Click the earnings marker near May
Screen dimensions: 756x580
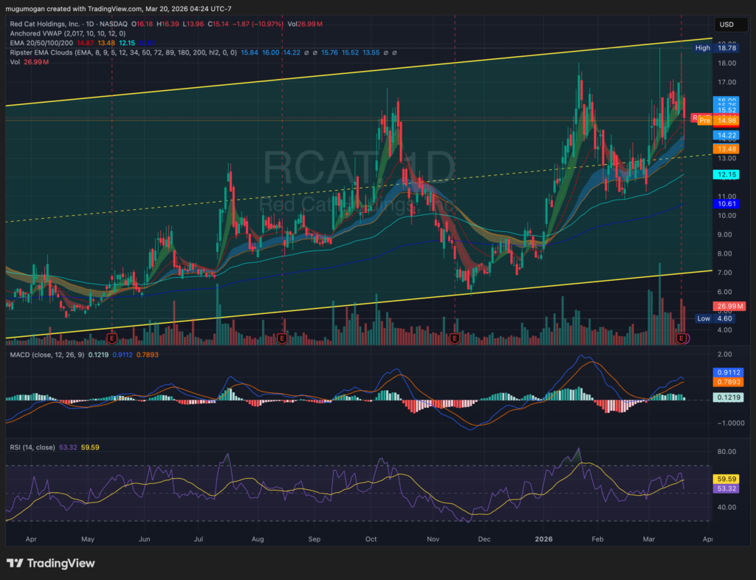click(112, 338)
